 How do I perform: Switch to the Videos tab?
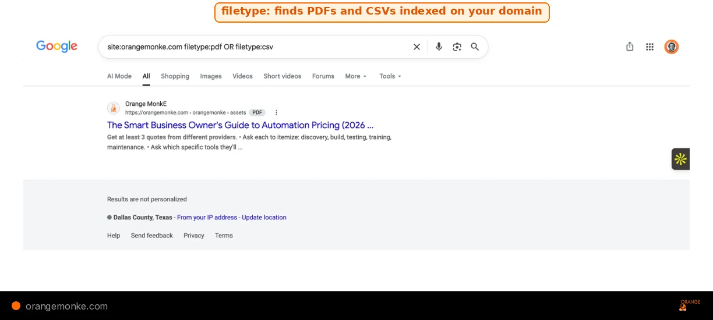point(242,76)
